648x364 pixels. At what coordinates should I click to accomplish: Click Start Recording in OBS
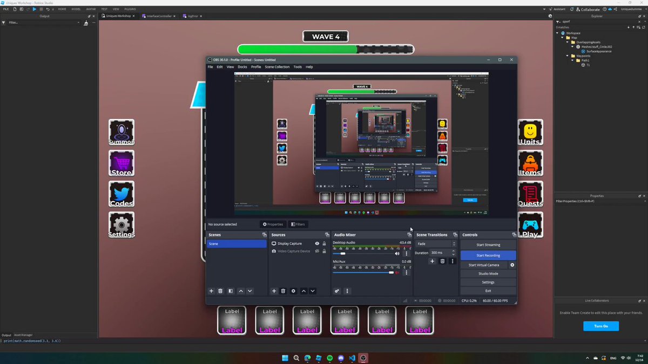[488, 255]
